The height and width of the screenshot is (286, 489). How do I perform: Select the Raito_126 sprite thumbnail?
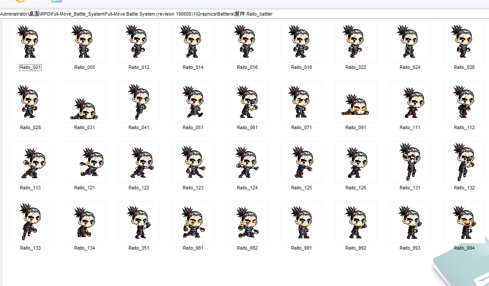click(356, 162)
